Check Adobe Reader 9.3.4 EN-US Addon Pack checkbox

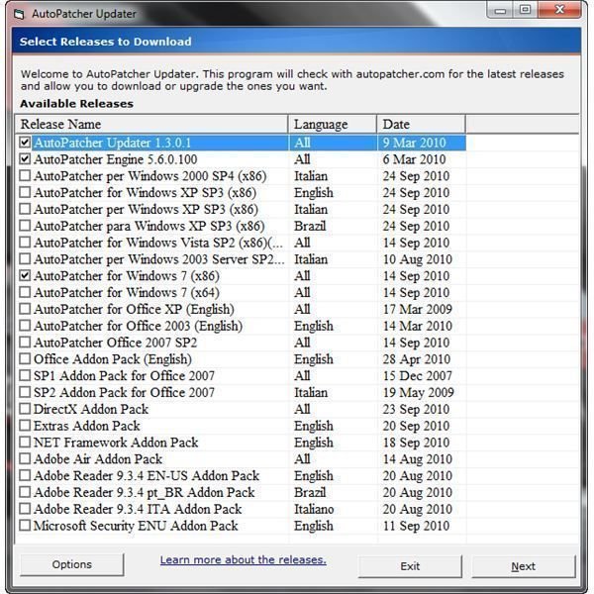(x=25, y=476)
